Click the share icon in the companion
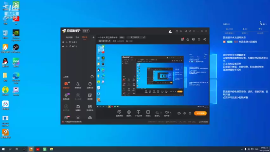 point(205,39)
